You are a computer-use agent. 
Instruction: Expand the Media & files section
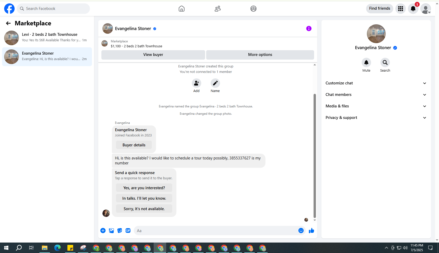click(x=376, y=106)
